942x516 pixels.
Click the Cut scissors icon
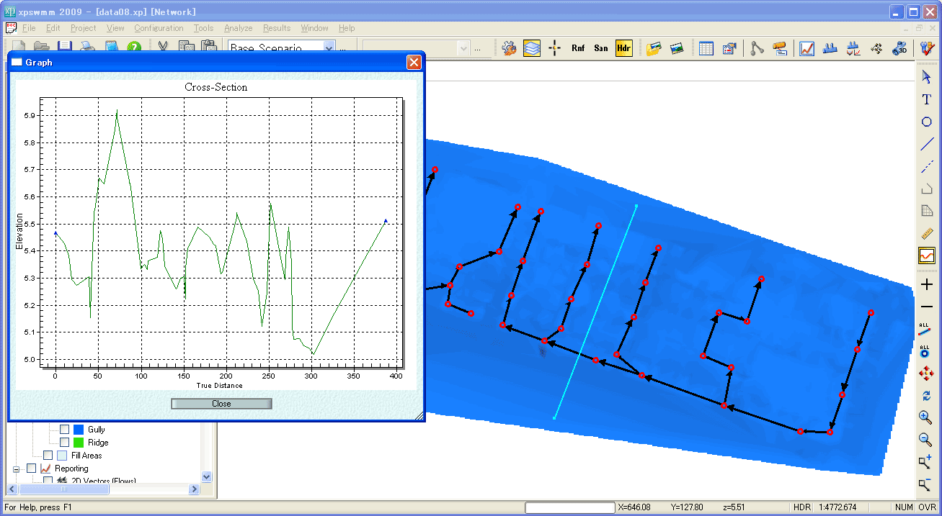[x=164, y=47]
